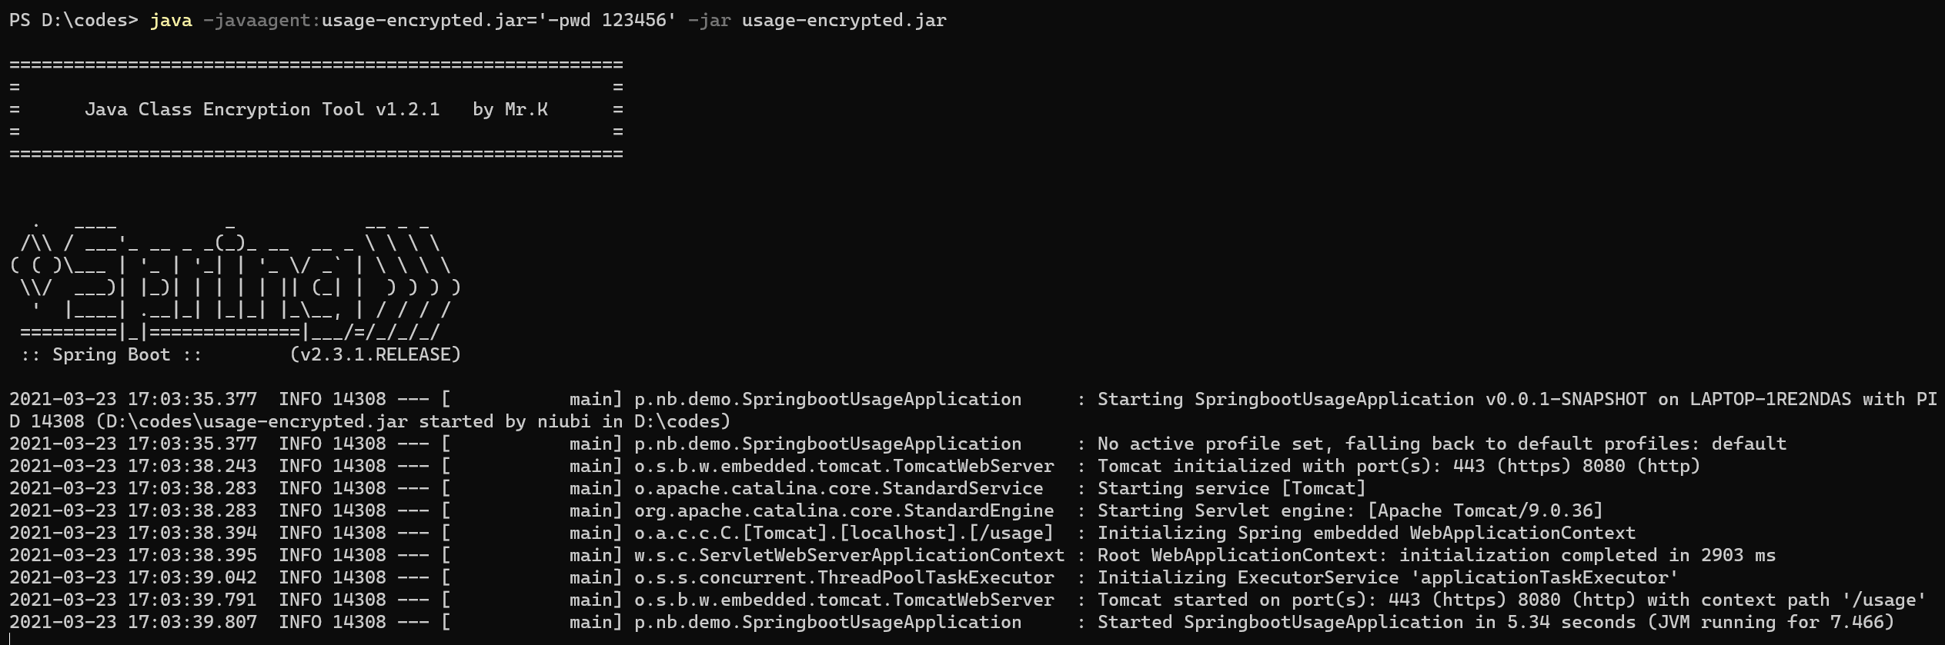Screen dimensions: 1945x645
Task: Click the PS D:\codes> prompt text
Action: [x=74, y=21]
